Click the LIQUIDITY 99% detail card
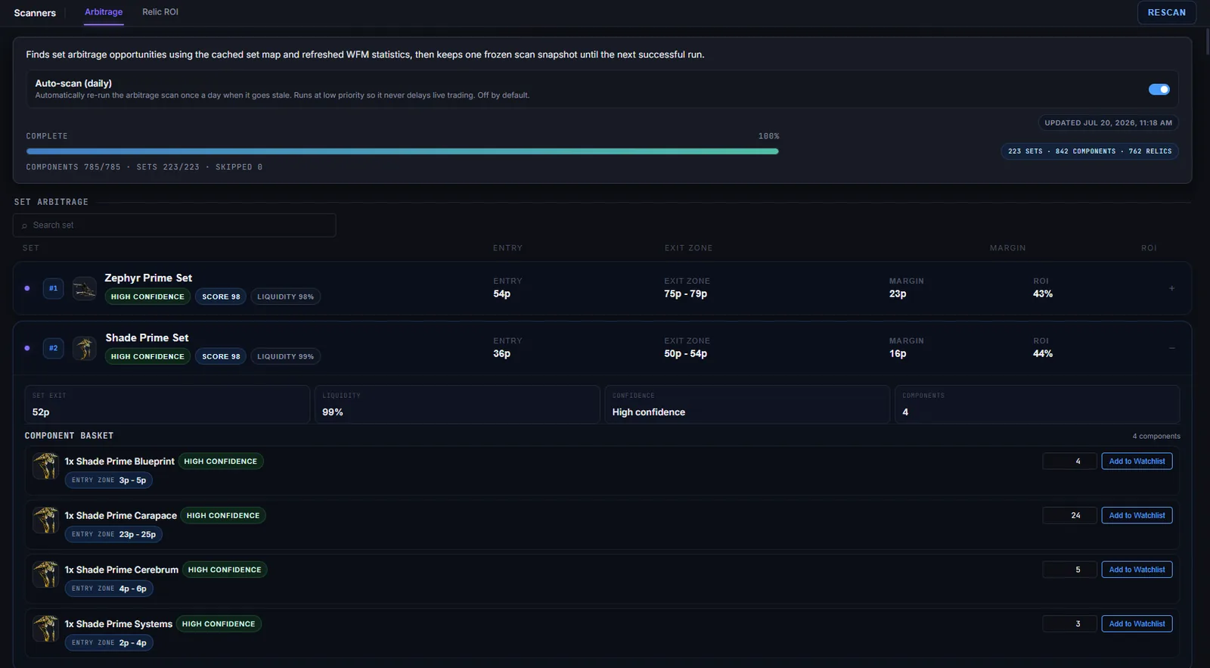 (457, 405)
